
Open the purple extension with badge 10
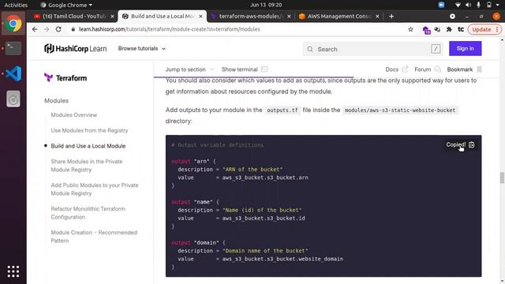point(426,30)
